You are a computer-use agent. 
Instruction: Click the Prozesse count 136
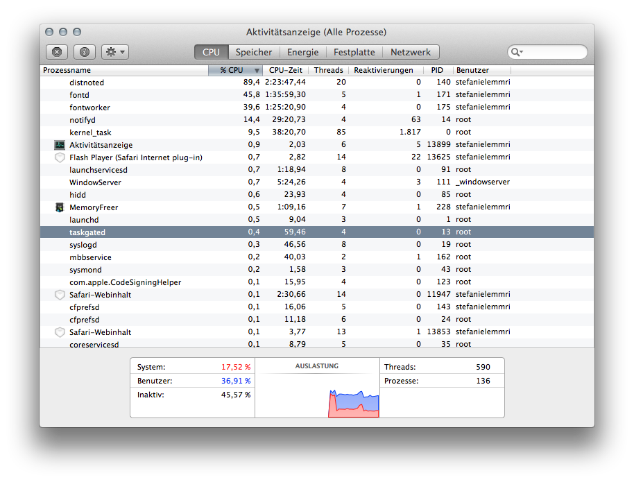(483, 381)
